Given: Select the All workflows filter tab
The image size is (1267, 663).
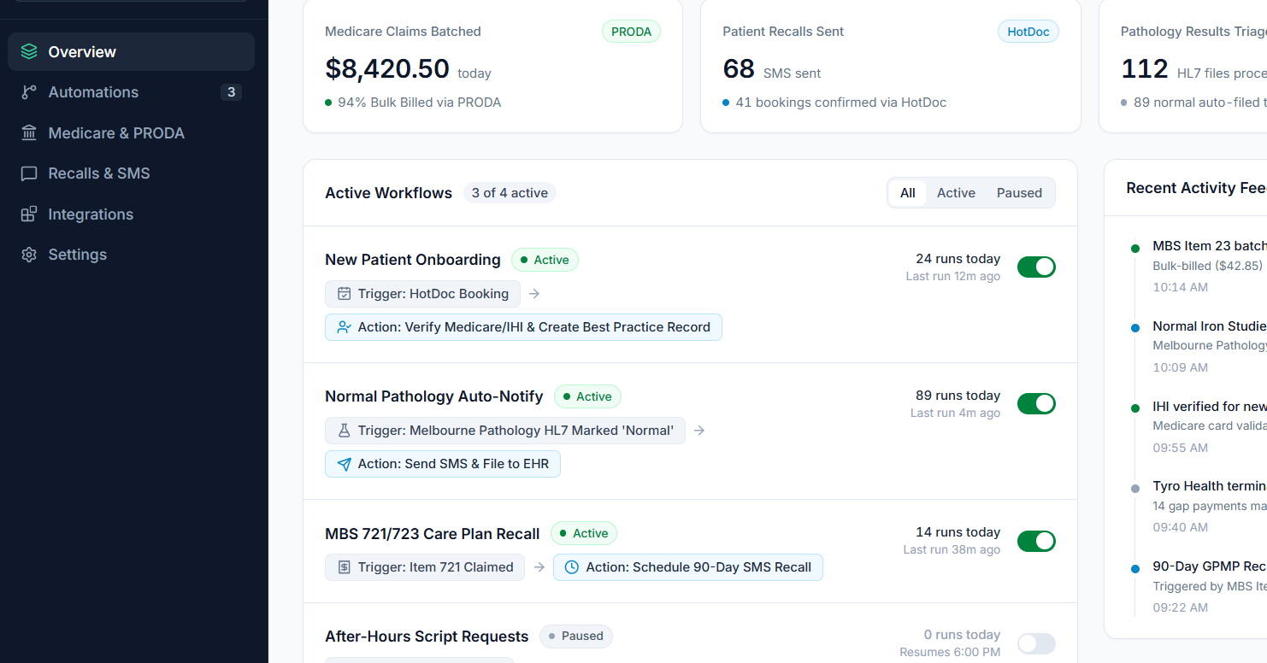Looking at the screenshot, I should [x=908, y=193].
